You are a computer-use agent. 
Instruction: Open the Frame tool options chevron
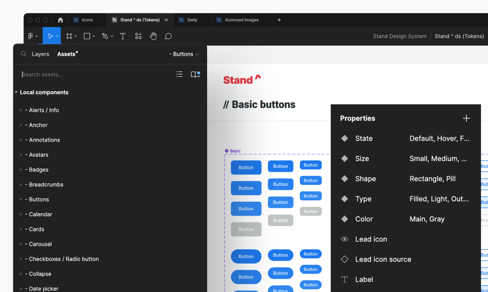tap(76, 36)
